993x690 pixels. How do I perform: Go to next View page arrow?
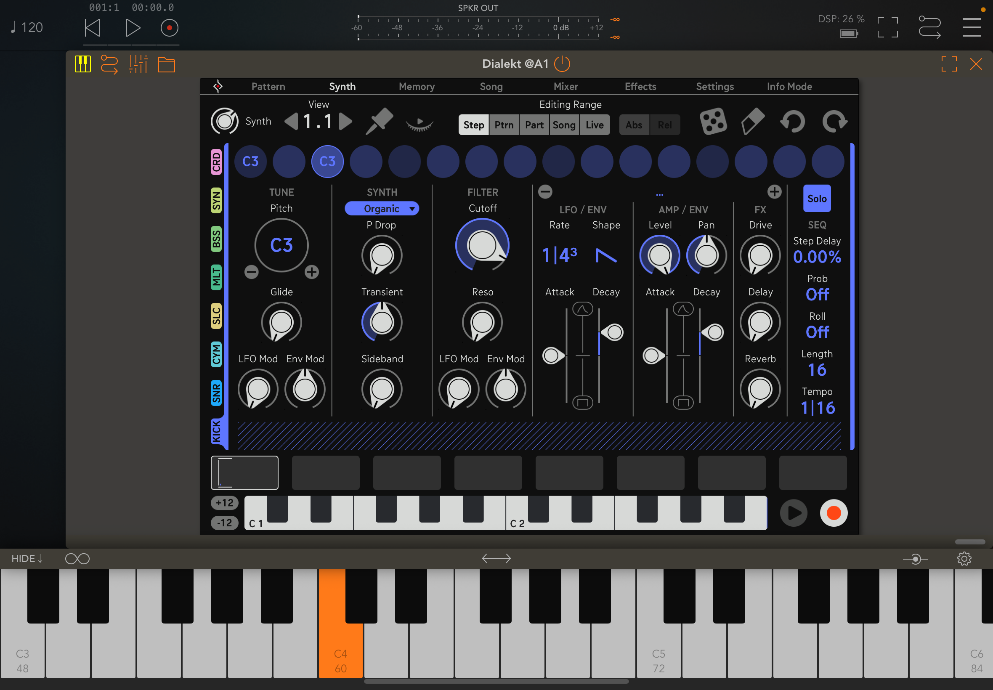coord(345,122)
